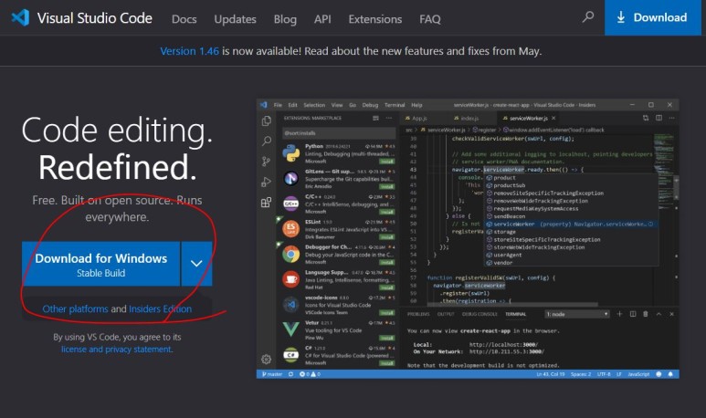Click the C/C++ extension icon

pyautogui.click(x=290, y=204)
